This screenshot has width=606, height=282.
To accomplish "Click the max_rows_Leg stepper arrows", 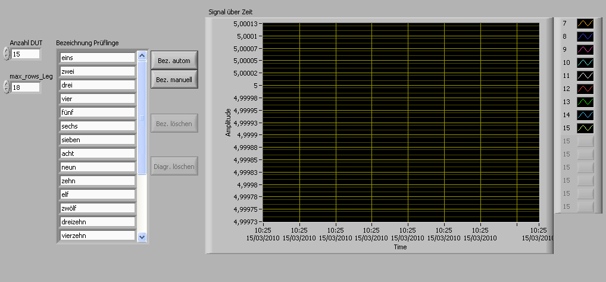I will click(x=6, y=87).
